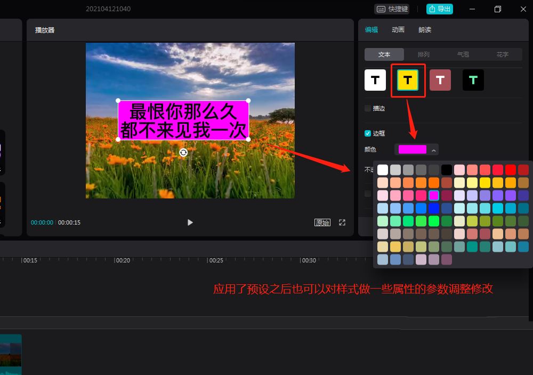
Task: Pick the light gray swatch next to white
Action: [x=395, y=170]
